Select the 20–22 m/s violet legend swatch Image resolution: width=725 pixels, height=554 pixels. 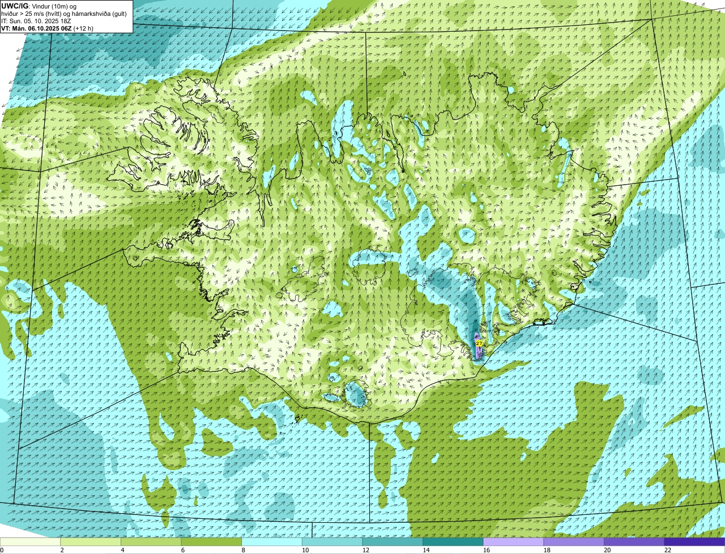click(x=634, y=542)
